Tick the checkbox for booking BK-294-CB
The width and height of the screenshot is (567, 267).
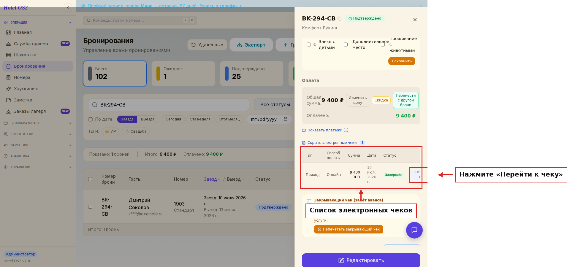90,207
